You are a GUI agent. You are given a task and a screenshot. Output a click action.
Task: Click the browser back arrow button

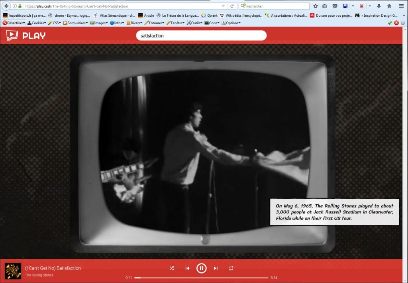(x=6, y=6)
